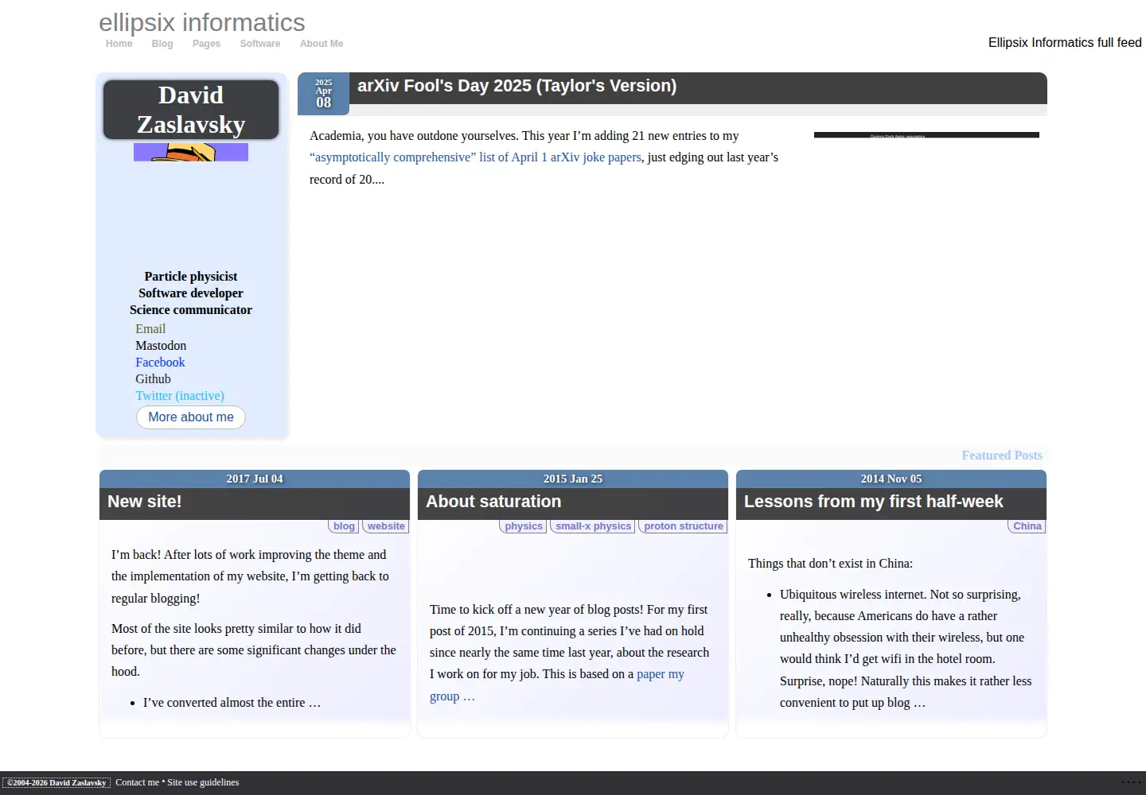1146x795 pixels.
Task: Open the Site use guidelines footer link
Action: [203, 782]
